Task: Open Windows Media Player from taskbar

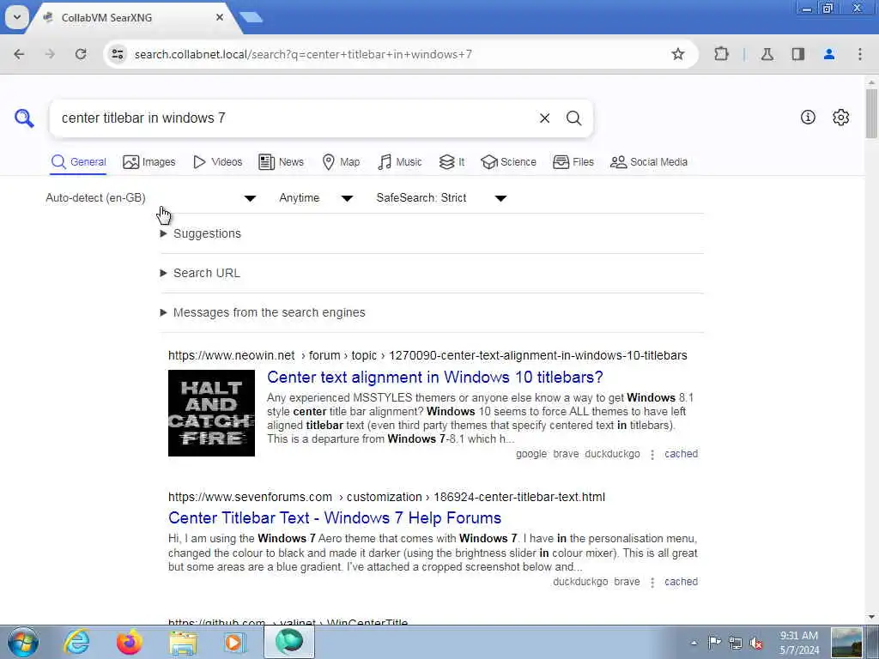Action: click(235, 643)
